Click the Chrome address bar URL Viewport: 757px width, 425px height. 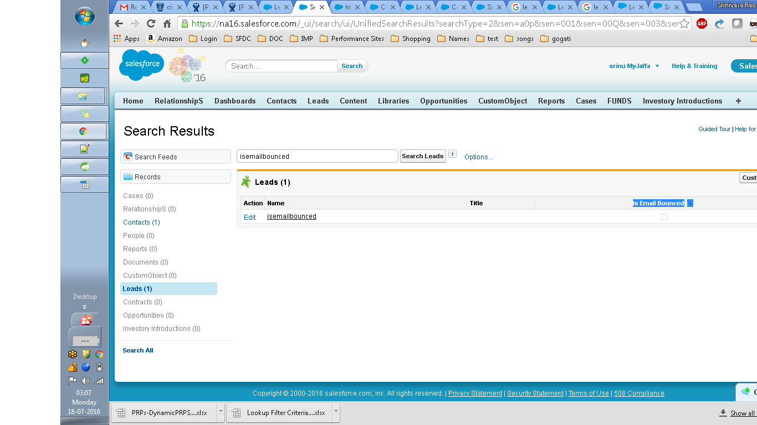coord(435,24)
